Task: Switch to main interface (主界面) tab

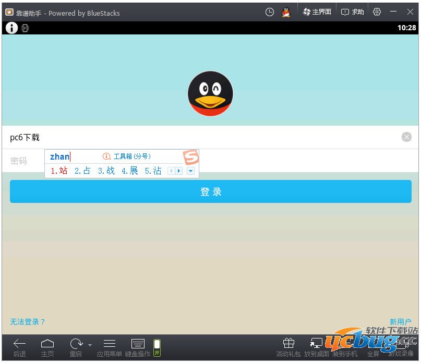Action: [x=317, y=12]
